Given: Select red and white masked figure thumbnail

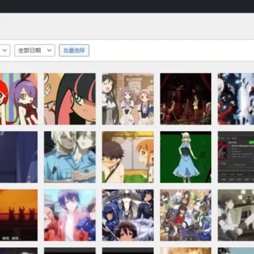Looking at the screenshot, I should [236, 99].
